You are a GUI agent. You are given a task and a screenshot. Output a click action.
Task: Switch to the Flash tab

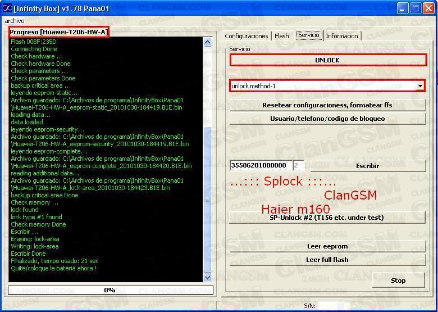click(281, 36)
